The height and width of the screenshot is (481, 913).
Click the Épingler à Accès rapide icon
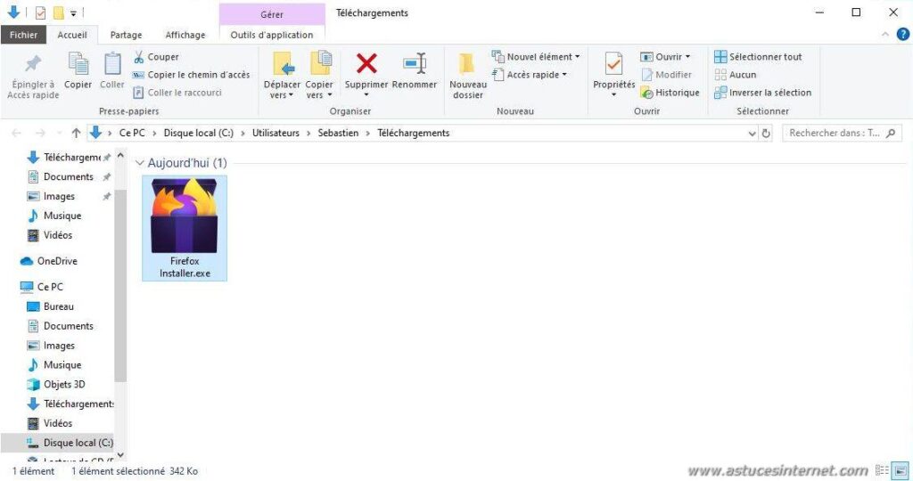33,63
